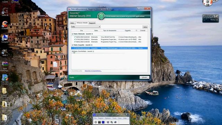Click the CamStudio record-to-AVI/SWF toggle icon
The height and width of the screenshot is (125, 222).
[112, 122]
